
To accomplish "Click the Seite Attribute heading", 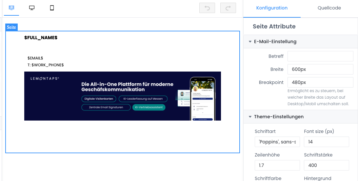I will (274, 26).
